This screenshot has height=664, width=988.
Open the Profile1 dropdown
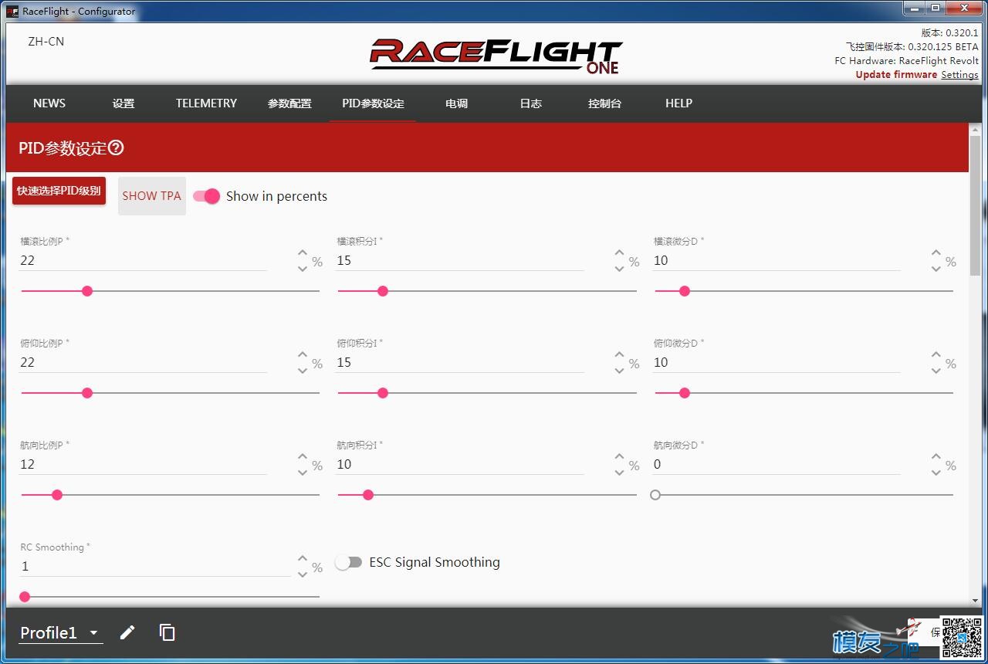coord(60,633)
